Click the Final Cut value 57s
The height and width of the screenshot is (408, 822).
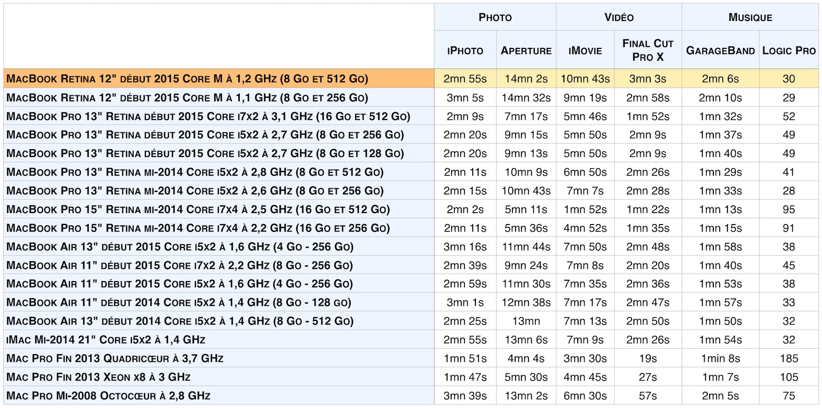(648, 396)
